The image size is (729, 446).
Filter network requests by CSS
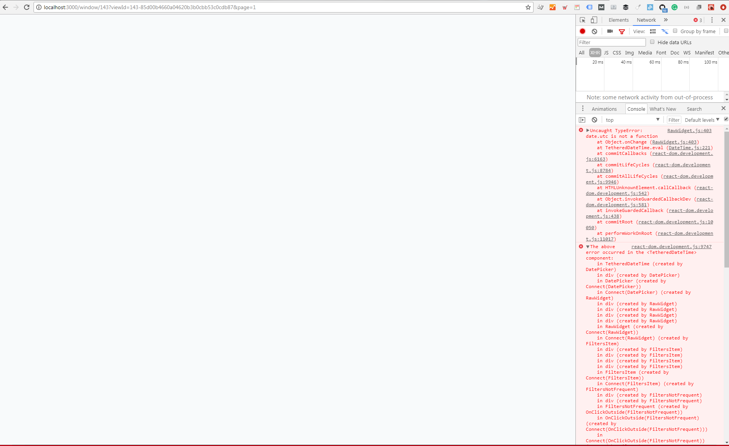(617, 53)
